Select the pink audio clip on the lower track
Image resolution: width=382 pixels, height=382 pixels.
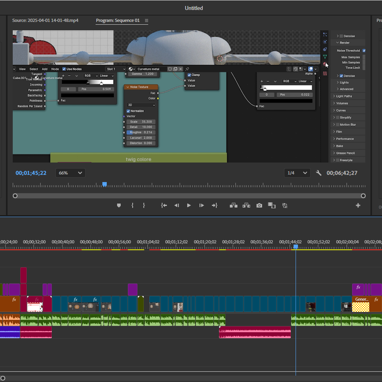255,332
